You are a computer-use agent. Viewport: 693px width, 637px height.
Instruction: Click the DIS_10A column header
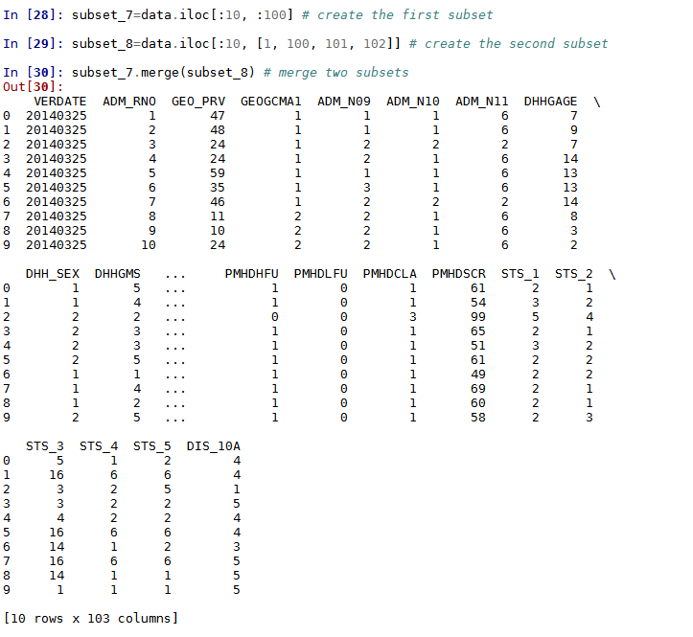point(213,445)
